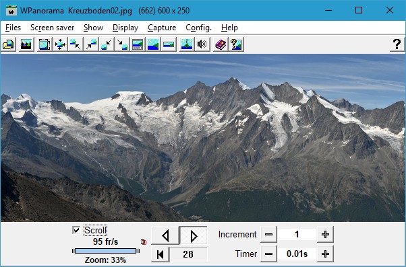Click the small red indicator near fr/s
Viewport: 406px width, 267px height.
144,242
